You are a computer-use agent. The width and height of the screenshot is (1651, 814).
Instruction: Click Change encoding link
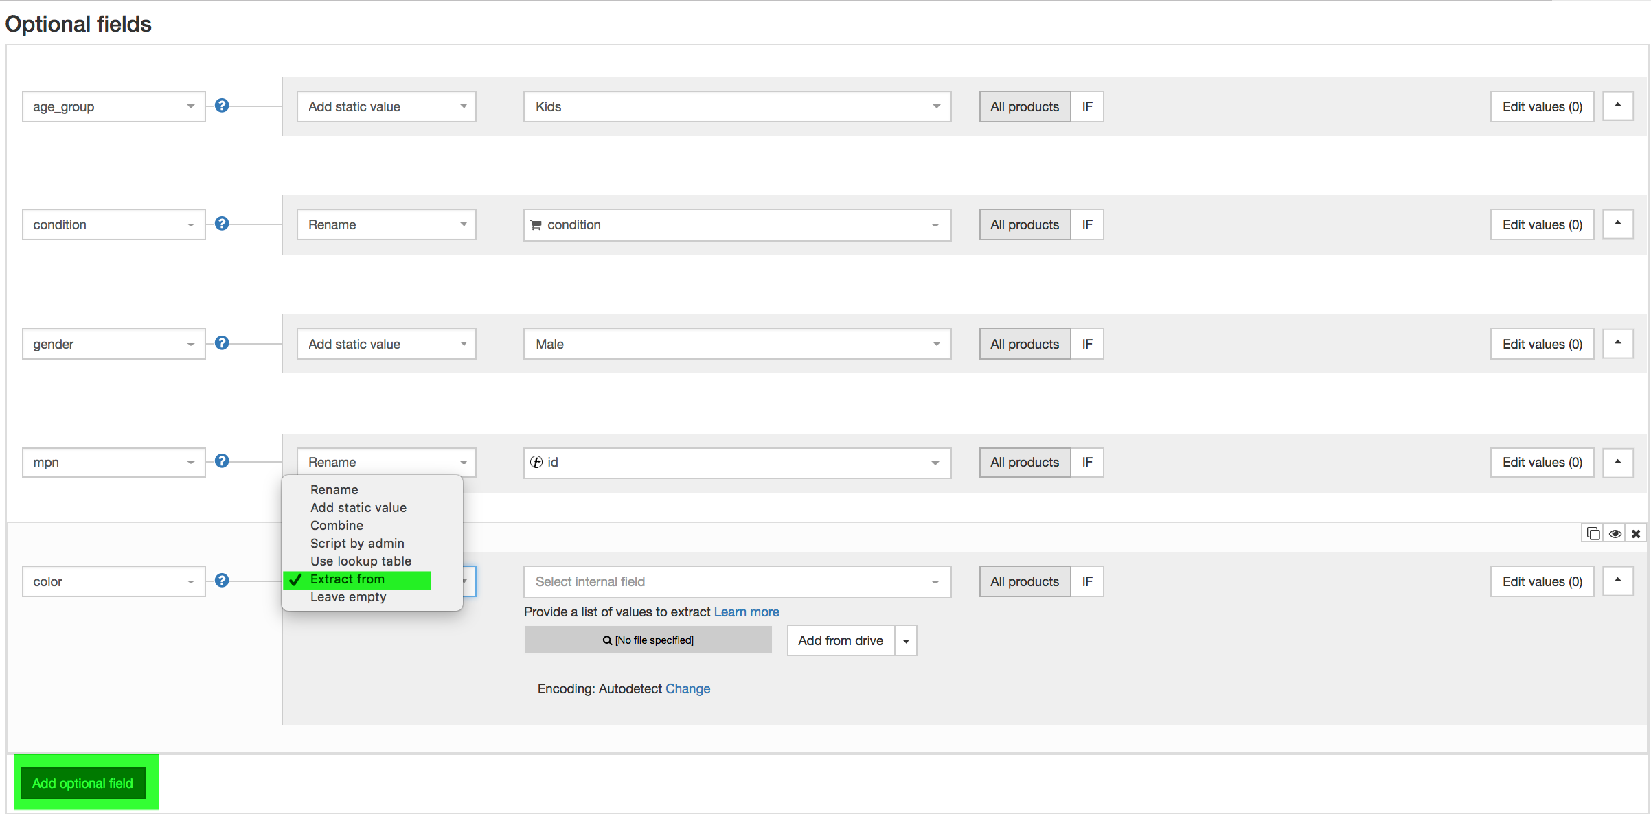click(x=687, y=688)
